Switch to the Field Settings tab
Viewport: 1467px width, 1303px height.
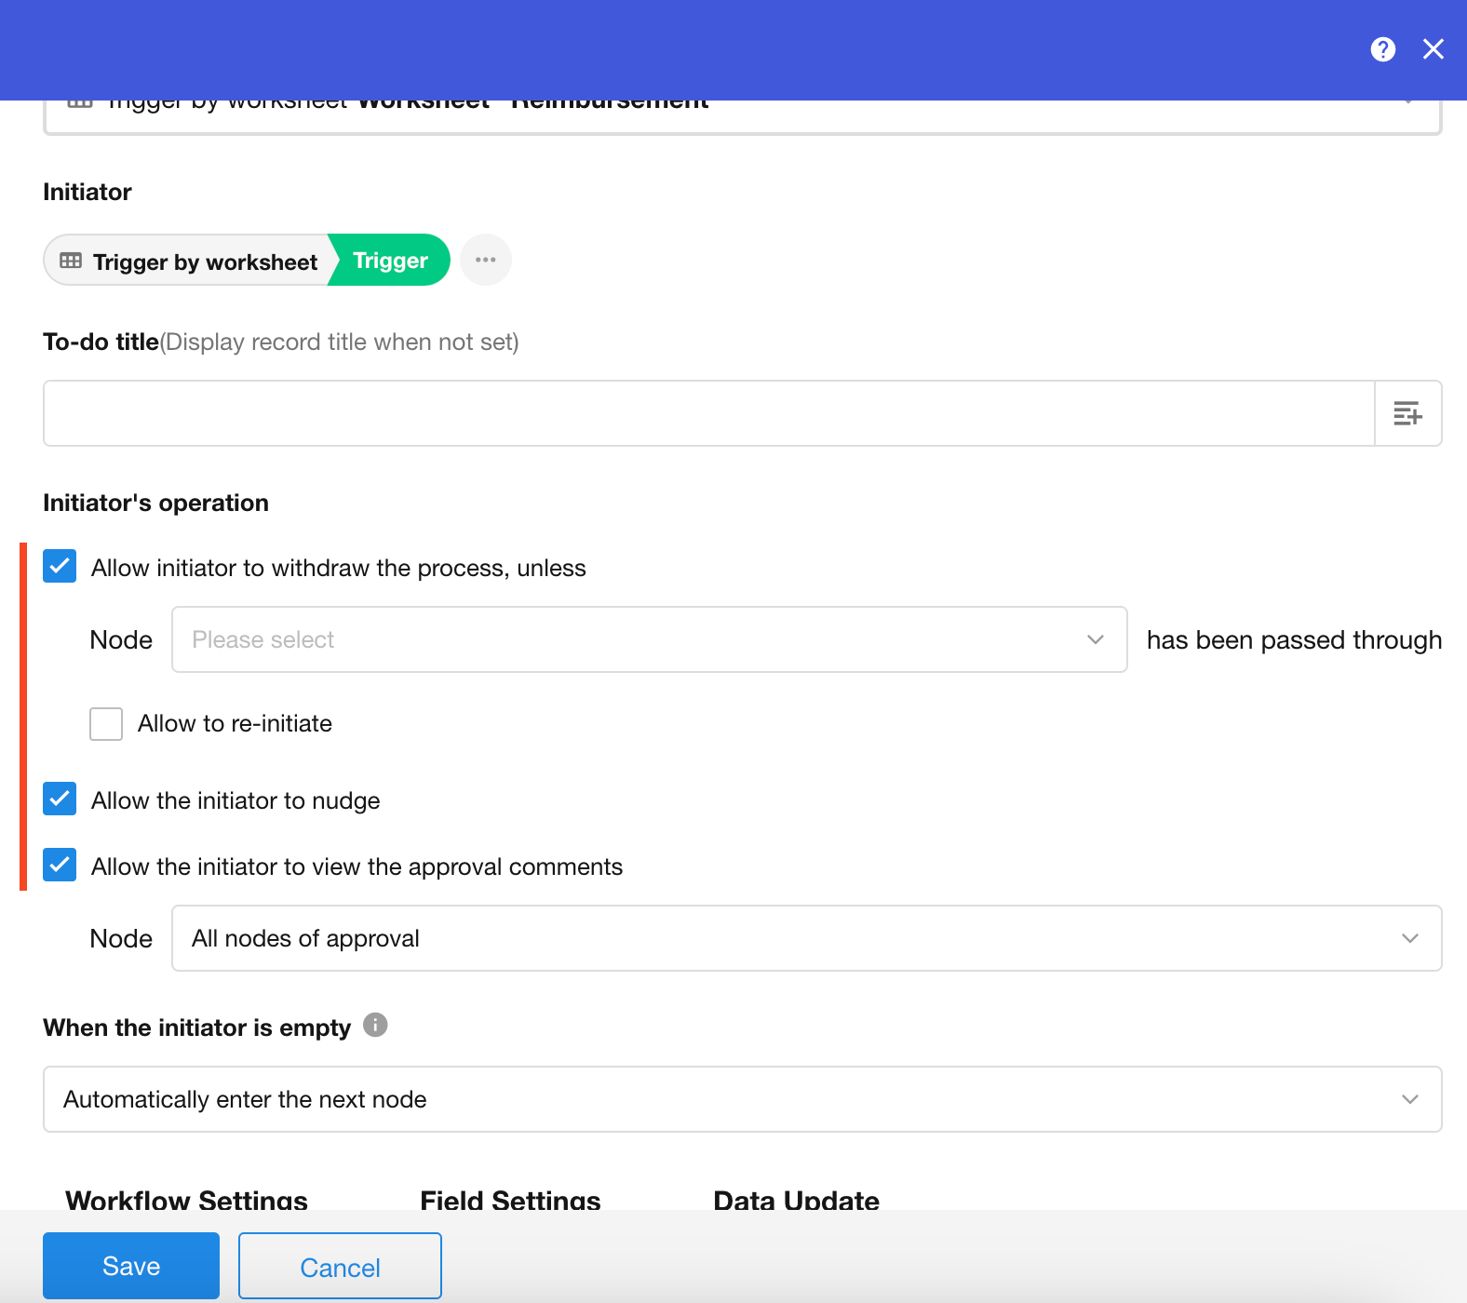(510, 1199)
